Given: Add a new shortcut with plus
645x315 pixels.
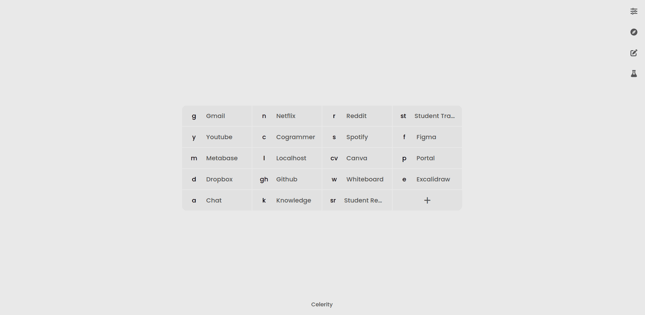Looking at the screenshot, I should 427,200.
